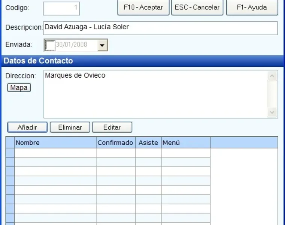
Task: Toggle the Enviada date checkbox
Action: coord(50,45)
